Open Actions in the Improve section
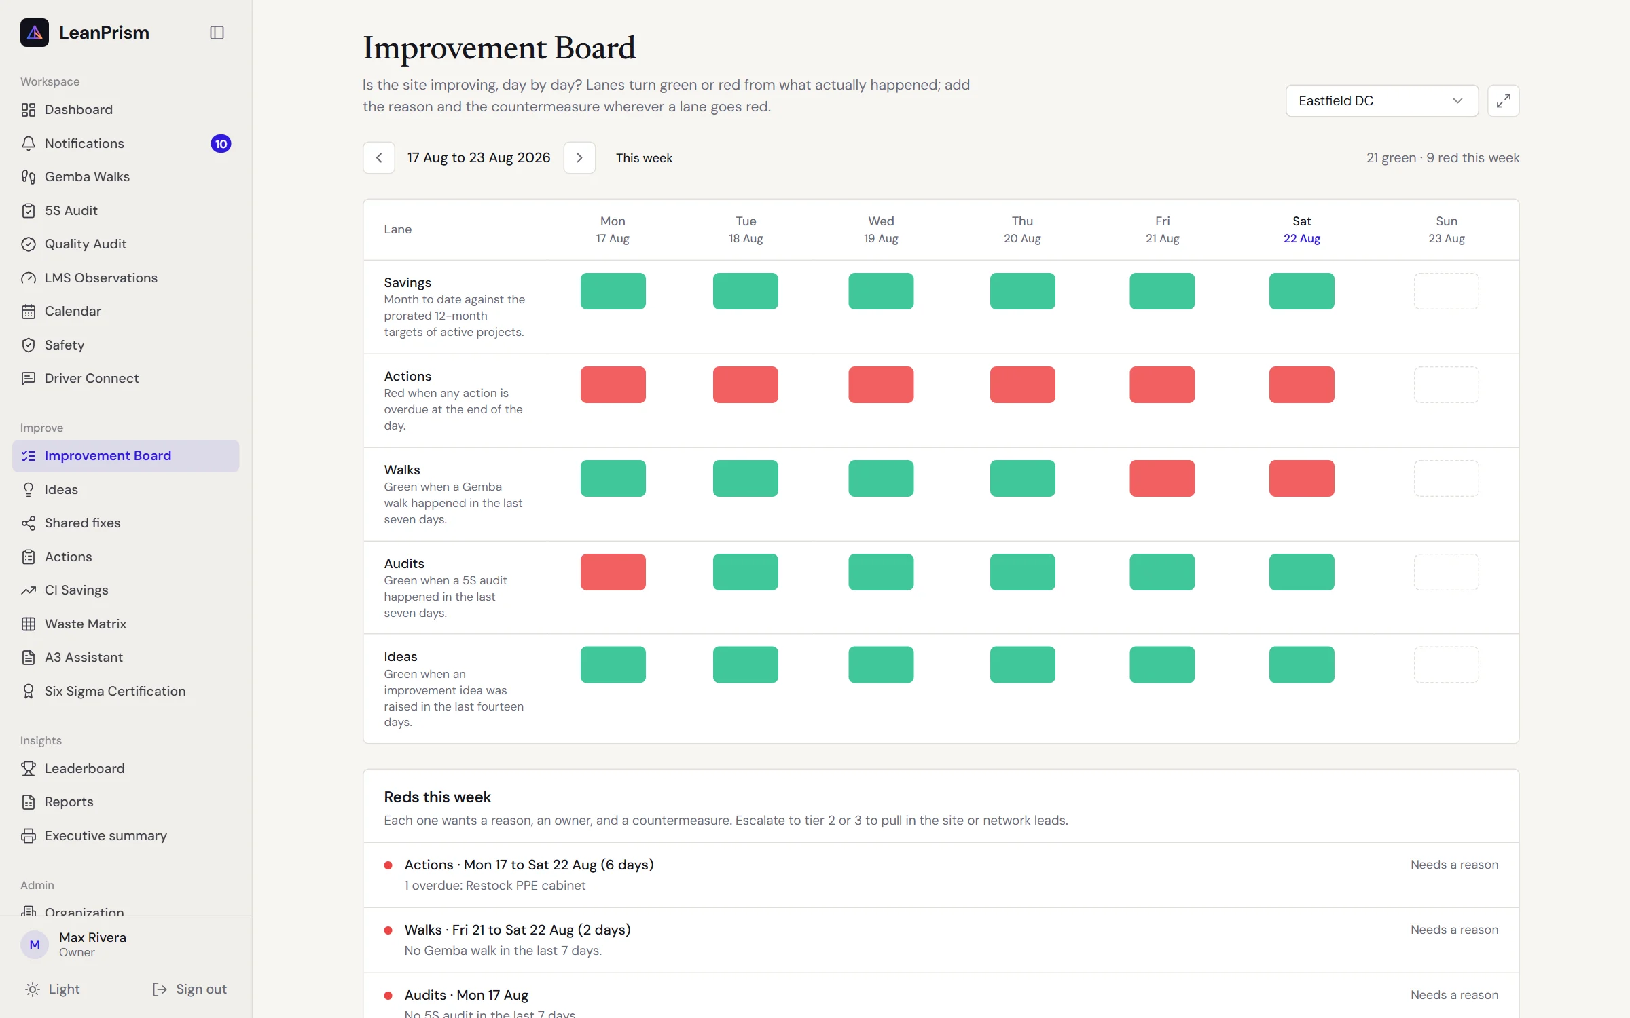 (126, 557)
